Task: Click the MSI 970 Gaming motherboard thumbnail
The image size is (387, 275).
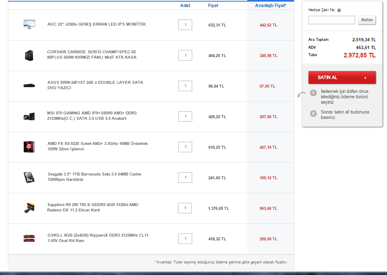Action: pos(29,116)
